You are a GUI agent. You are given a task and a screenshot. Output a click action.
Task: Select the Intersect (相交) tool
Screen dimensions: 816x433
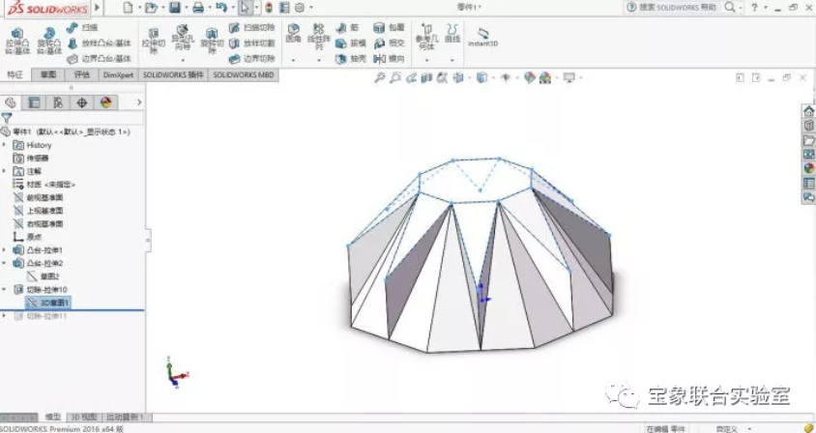(389, 43)
